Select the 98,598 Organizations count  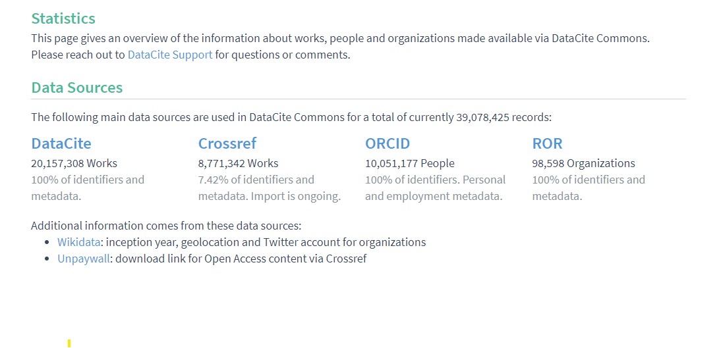[x=583, y=163]
